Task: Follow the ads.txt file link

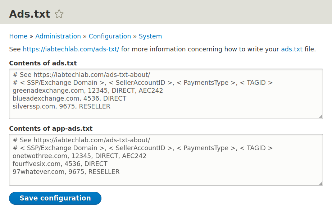Action: click(x=292, y=49)
